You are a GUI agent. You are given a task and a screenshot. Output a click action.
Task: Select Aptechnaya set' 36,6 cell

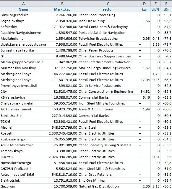23,175
